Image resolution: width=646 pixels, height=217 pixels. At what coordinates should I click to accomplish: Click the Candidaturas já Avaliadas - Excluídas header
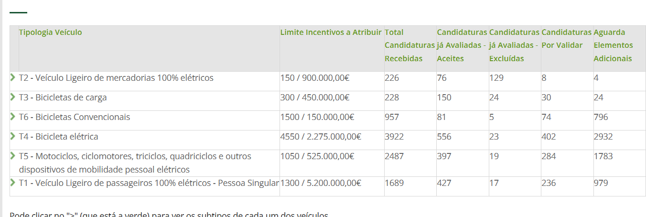tap(514, 45)
